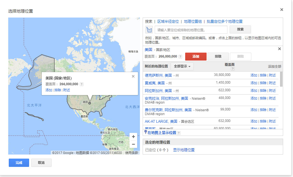Click the map area selection tool icon

pyautogui.click(x=149, y=30)
